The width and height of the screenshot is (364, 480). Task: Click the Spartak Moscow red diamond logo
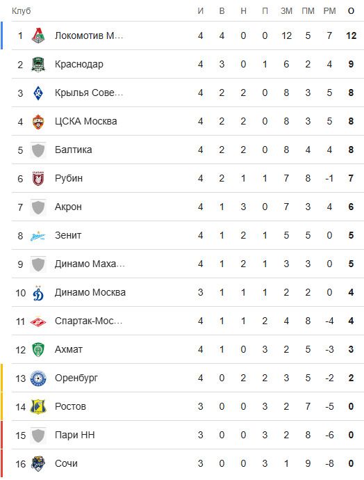[38, 321]
